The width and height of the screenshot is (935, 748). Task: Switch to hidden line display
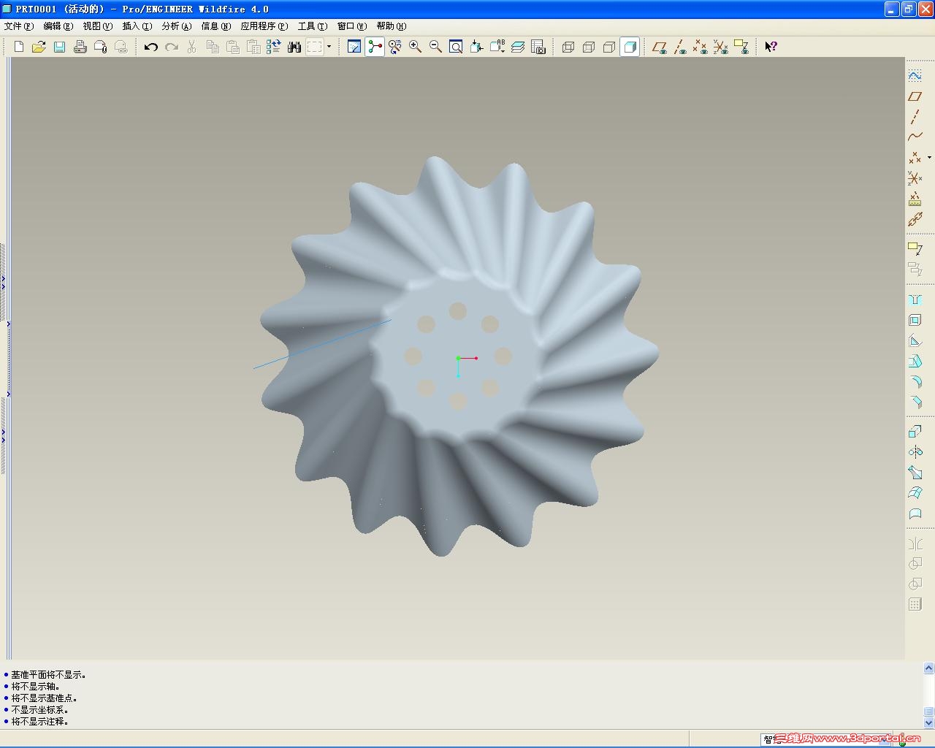pyautogui.click(x=589, y=47)
